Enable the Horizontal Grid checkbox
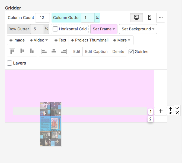 [x=55, y=29]
